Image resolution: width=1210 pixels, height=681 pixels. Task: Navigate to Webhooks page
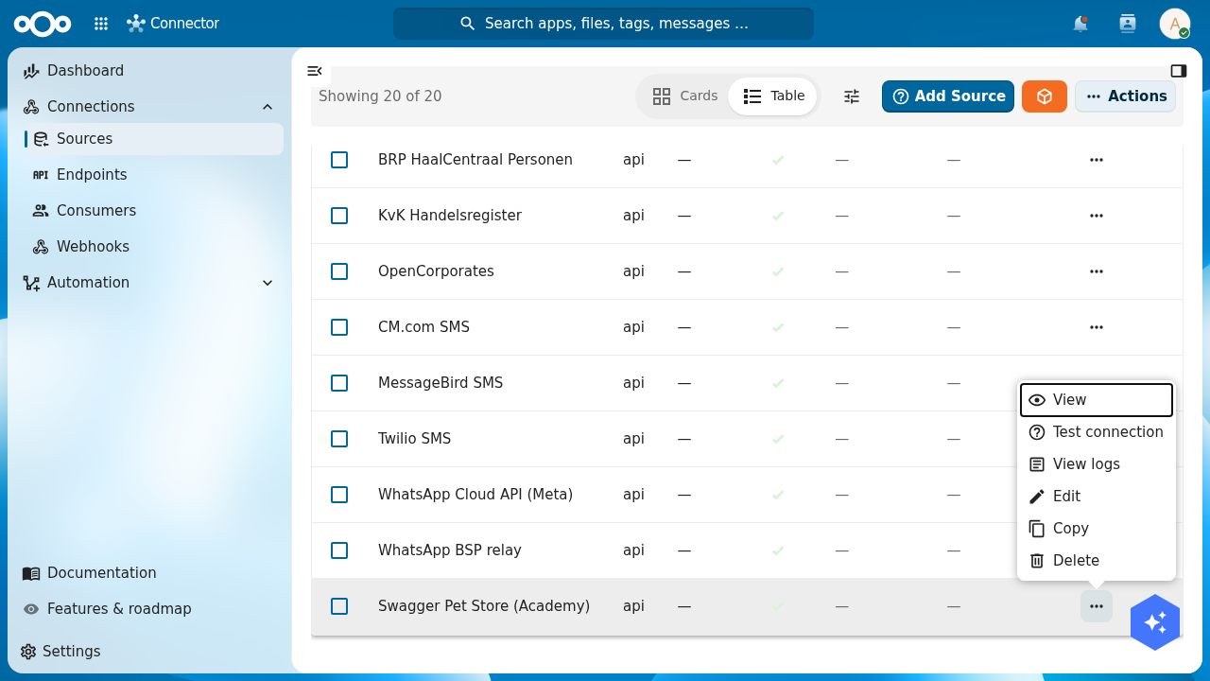tap(150, 247)
